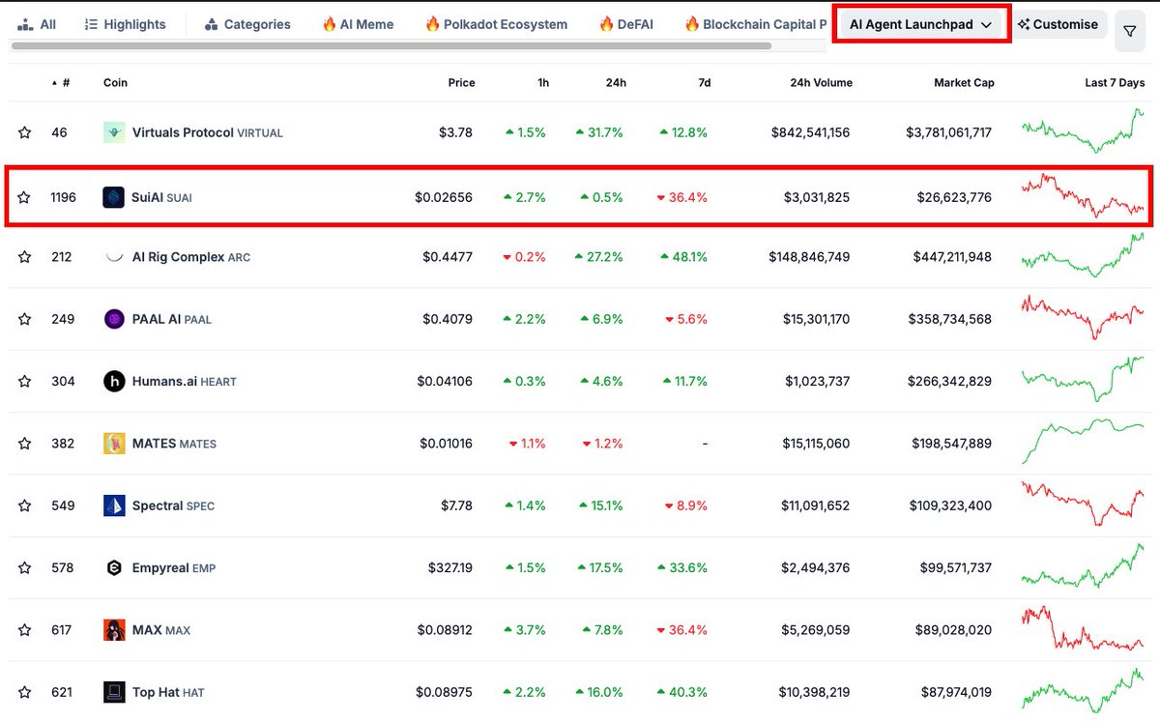Open the DeFAI category tab
Screen dimensions: 1160x721
[625, 24]
